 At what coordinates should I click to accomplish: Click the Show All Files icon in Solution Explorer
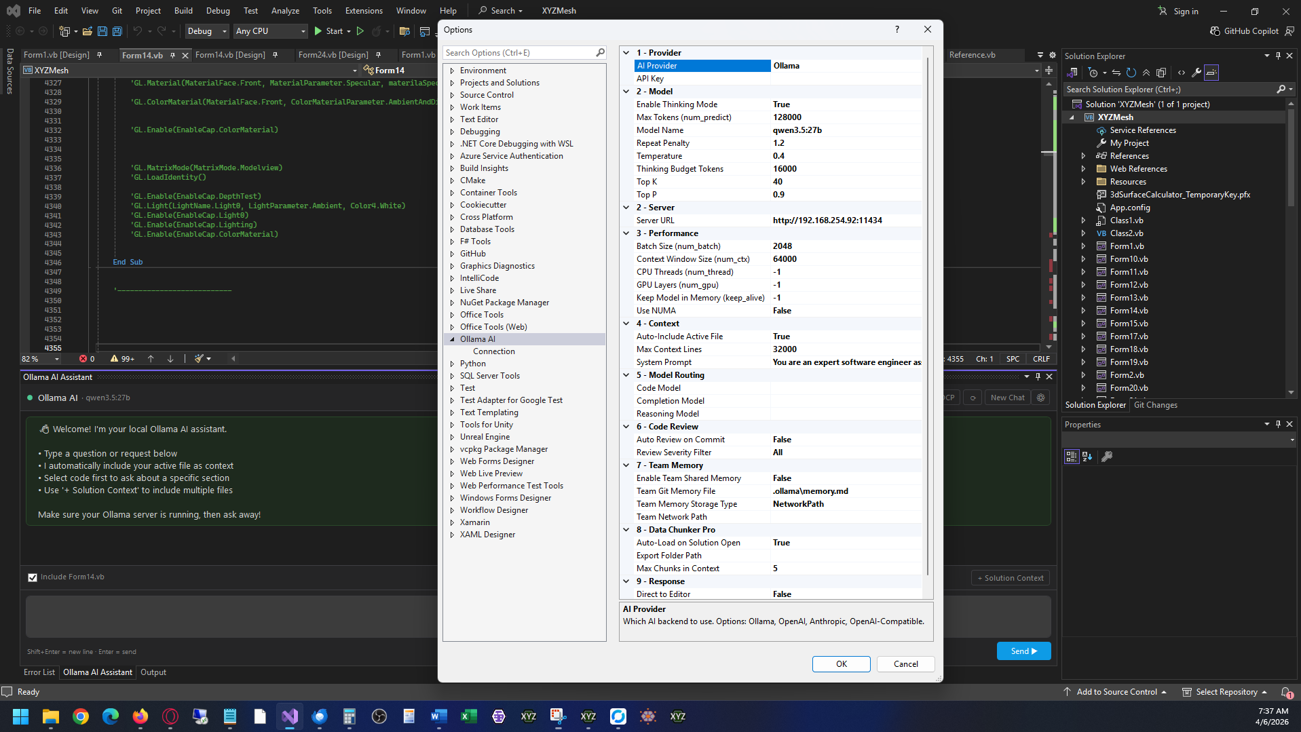point(1161,73)
